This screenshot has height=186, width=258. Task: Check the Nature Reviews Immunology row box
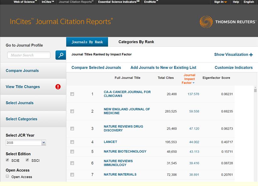click(72, 163)
